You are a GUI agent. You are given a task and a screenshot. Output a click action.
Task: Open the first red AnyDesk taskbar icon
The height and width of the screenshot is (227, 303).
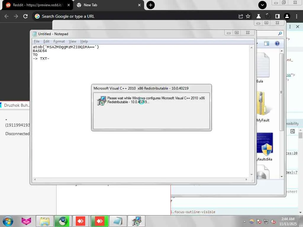point(80,221)
